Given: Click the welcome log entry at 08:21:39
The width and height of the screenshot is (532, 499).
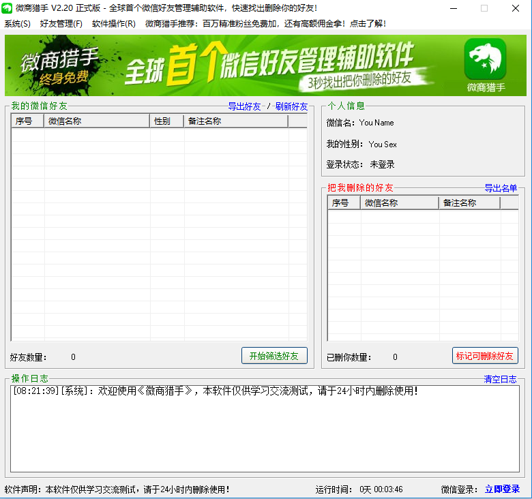Looking at the screenshot, I should (215, 391).
